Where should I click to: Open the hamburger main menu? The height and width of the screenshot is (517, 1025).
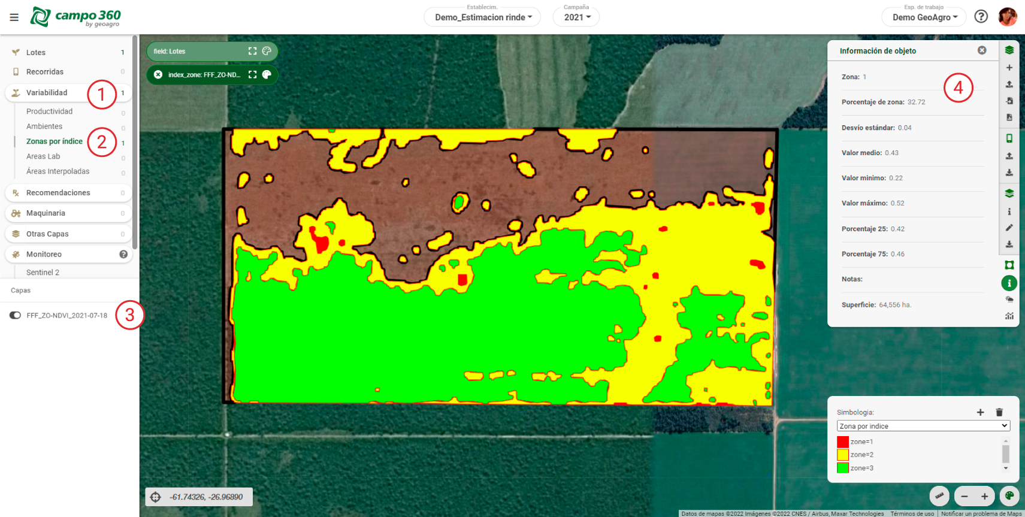click(x=14, y=17)
